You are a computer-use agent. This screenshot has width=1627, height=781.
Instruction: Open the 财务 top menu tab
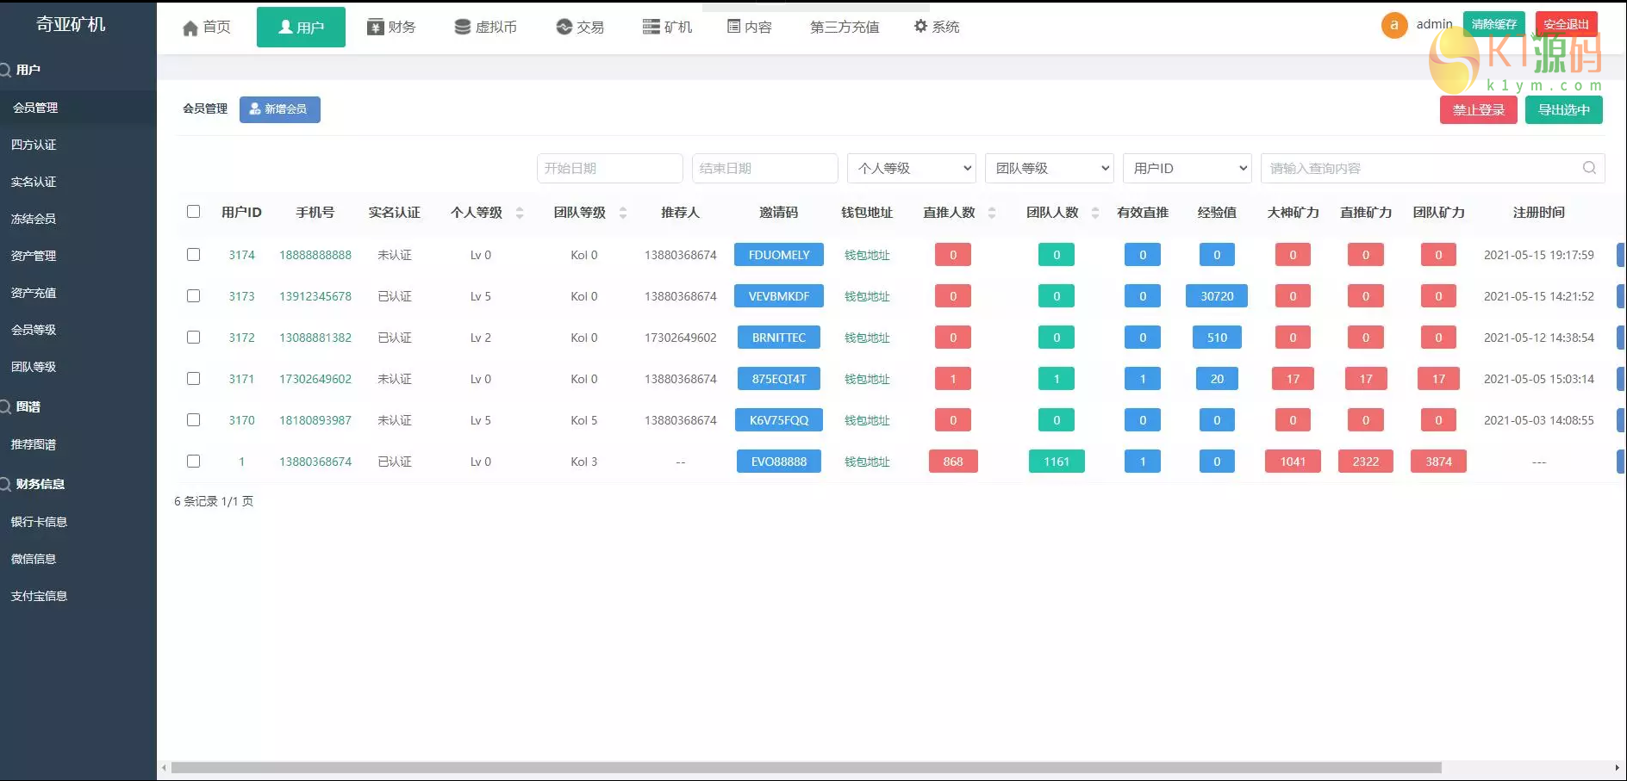click(x=391, y=28)
